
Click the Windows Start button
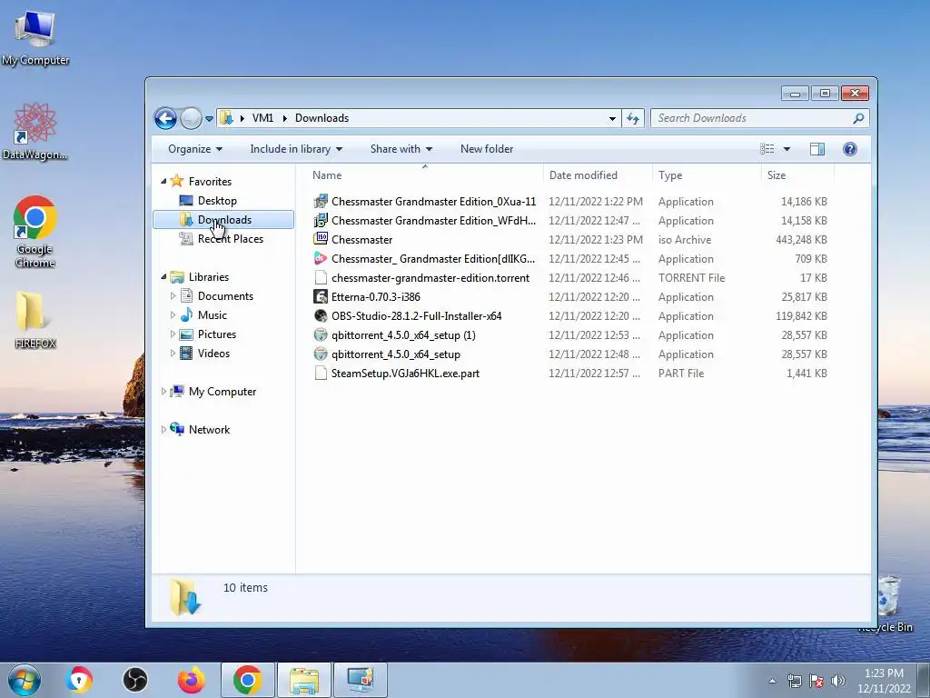click(25, 680)
